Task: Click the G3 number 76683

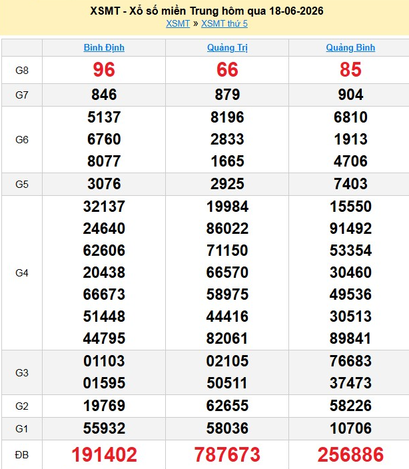Action: tap(350, 361)
